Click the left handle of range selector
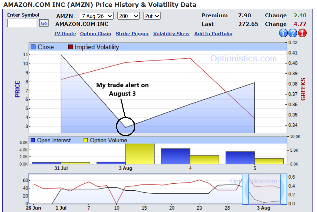Image resolution: width=317 pixels, height=212 pixels. 245,189
